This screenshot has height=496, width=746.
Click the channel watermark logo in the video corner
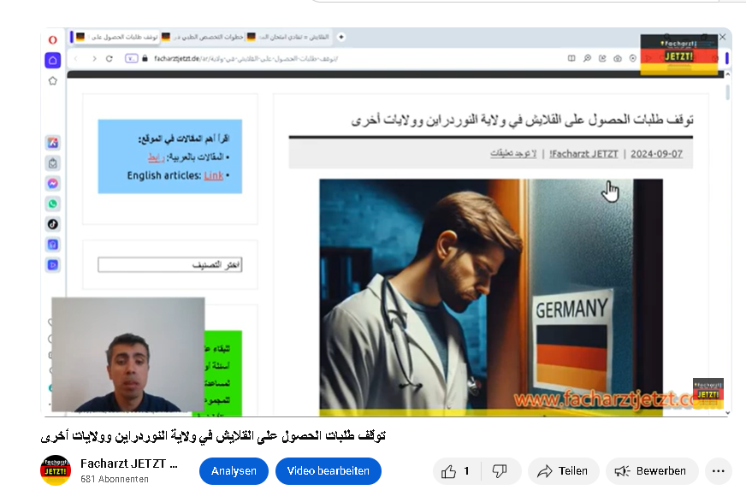click(708, 393)
